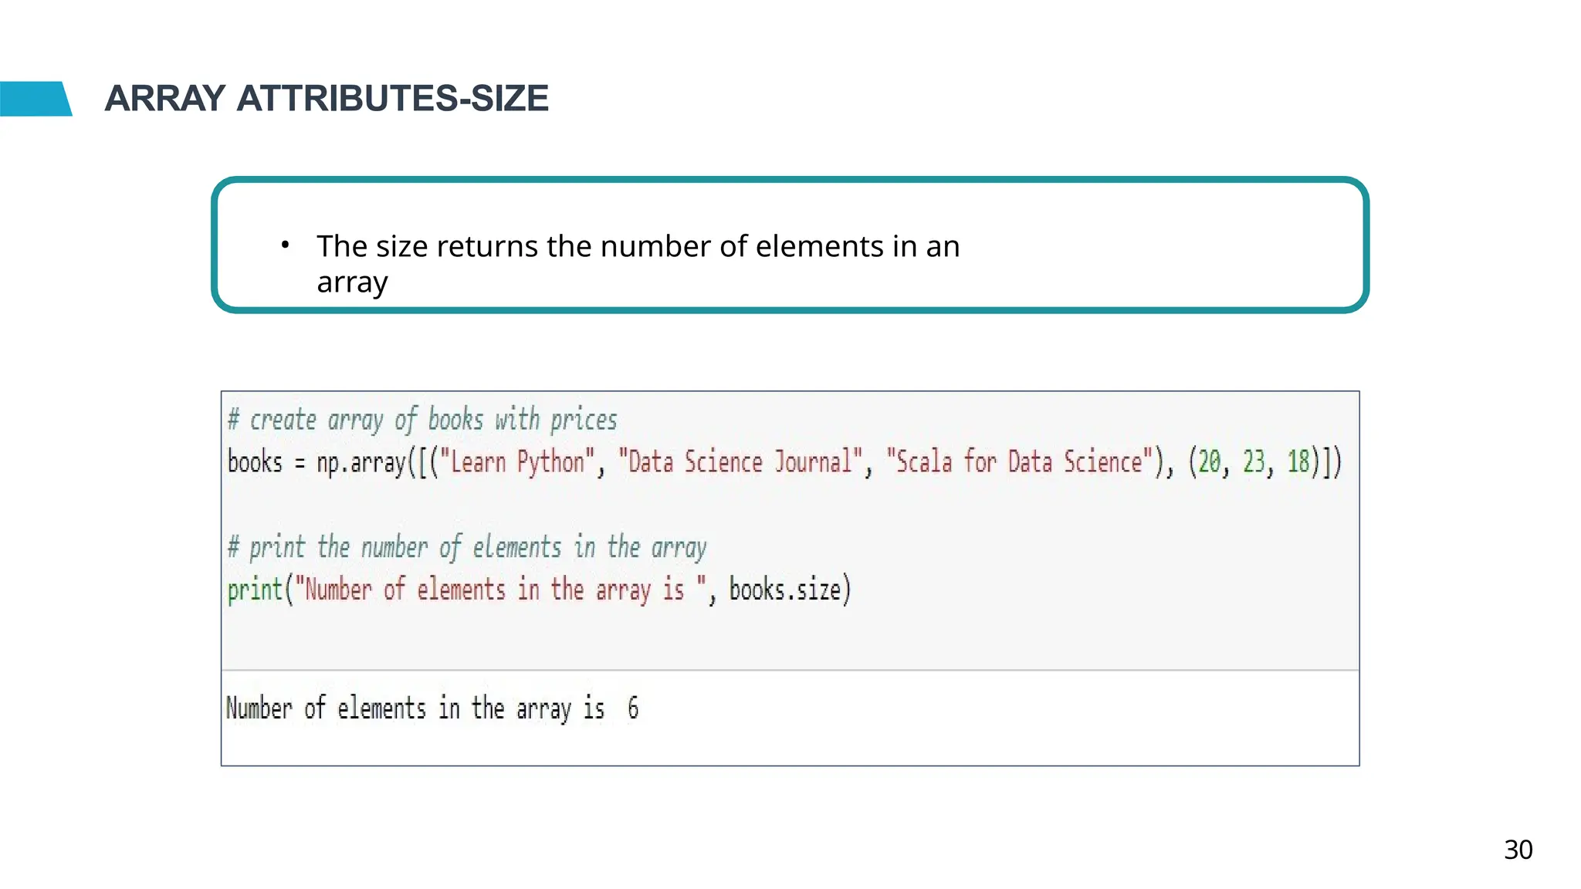Click the bullet point dot marker
The image size is (1581, 889).
point(285,245)
